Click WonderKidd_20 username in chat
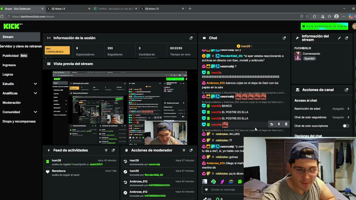The width and height of the screenshot is (356, 200). pos(231,56)
